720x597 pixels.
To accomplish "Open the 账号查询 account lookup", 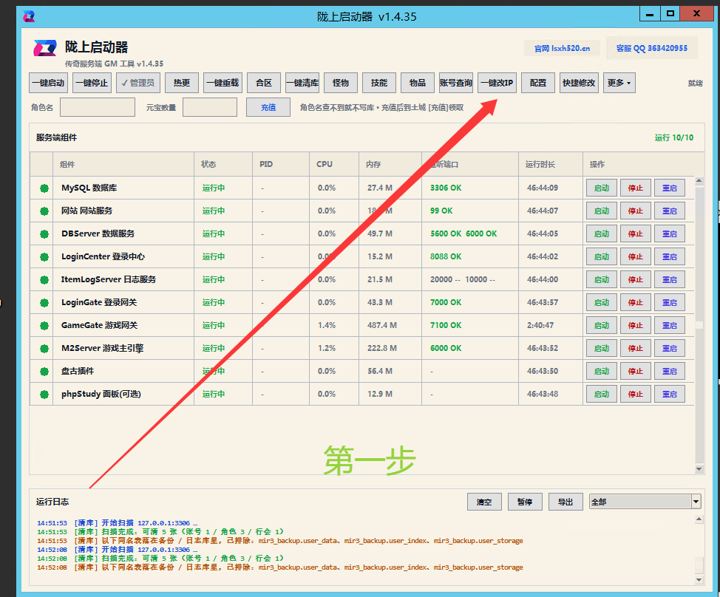I will point(456,83).
